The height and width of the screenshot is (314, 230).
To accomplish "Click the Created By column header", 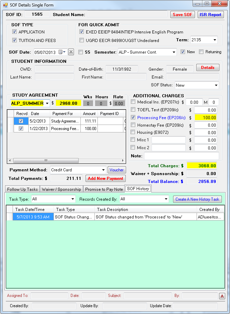I will coord(210,210).
